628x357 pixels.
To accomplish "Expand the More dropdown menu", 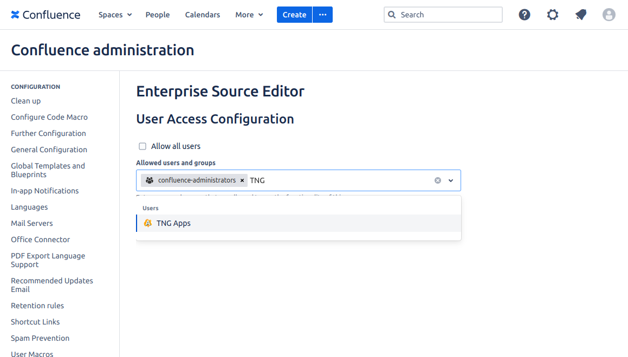I will tap(249, 15).
